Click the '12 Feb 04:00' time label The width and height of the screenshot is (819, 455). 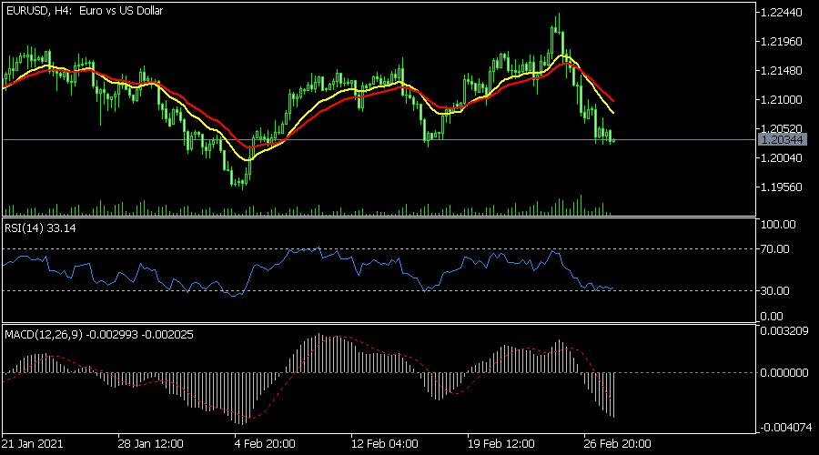pyautogui.click(x=384, y=444)
